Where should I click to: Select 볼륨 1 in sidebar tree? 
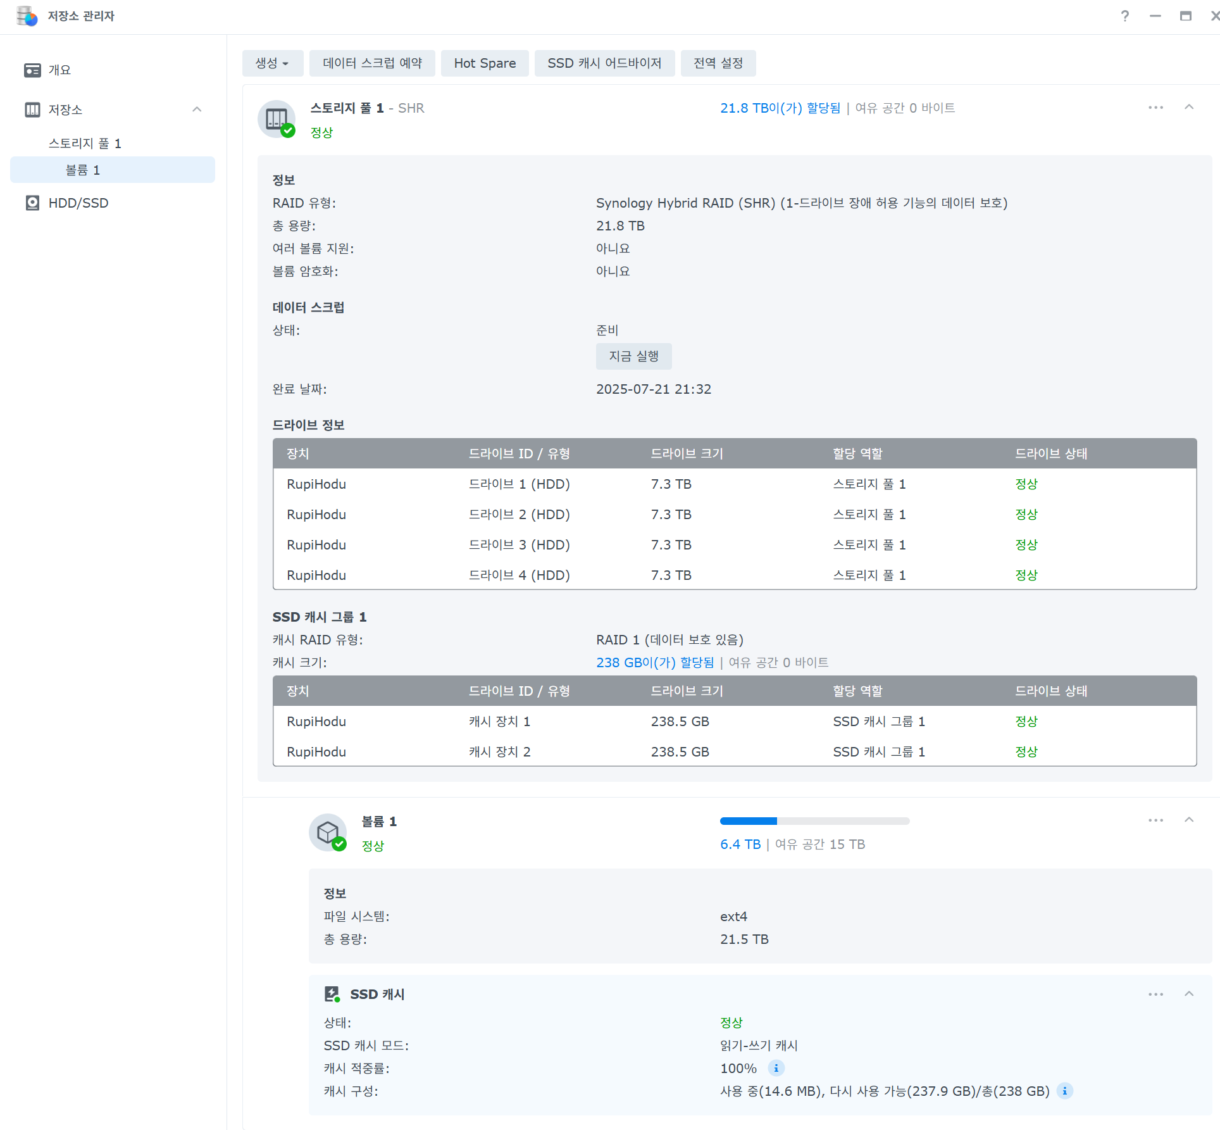click(x=83, y=170)
